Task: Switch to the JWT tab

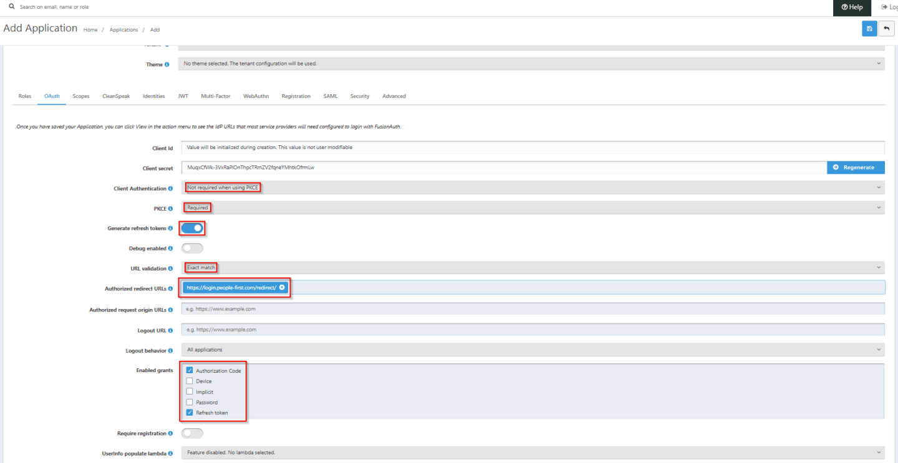Action: coord(183,96)
